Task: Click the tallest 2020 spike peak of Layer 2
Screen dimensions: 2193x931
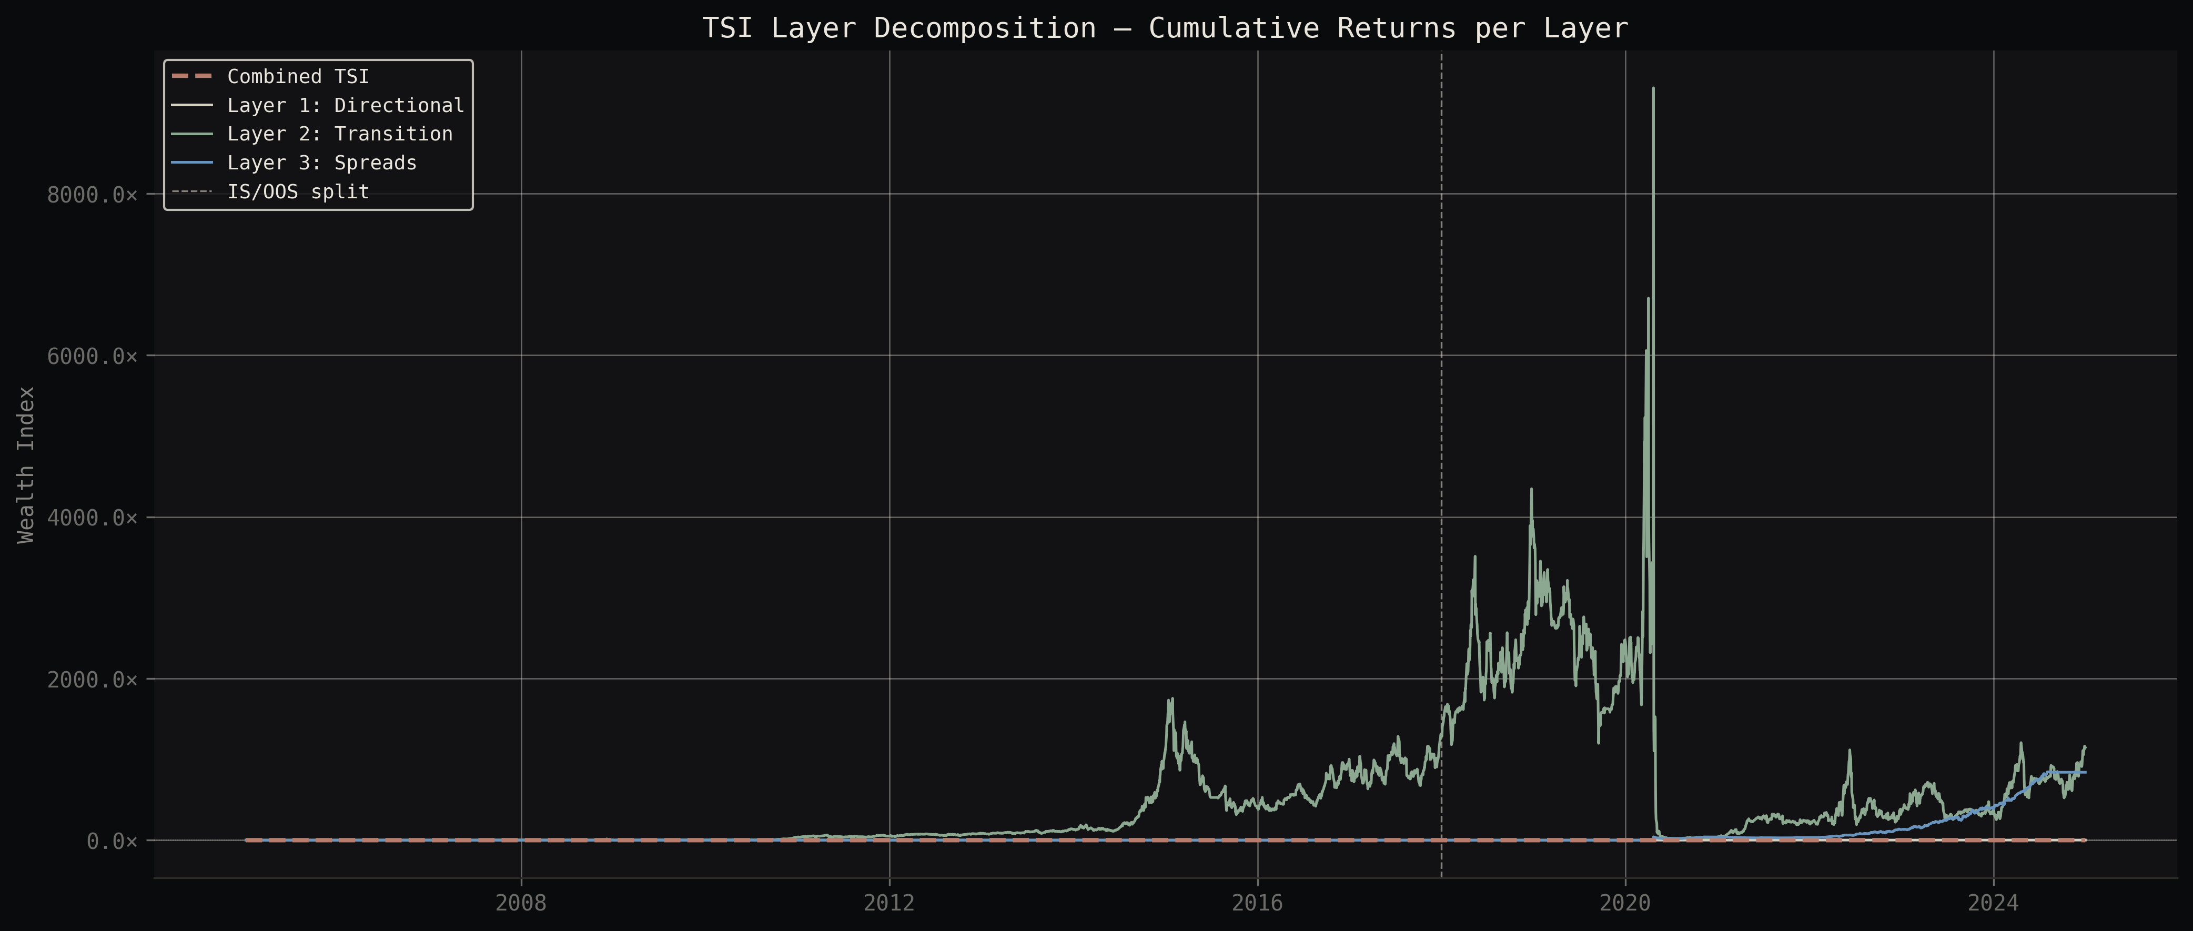Action: tap(1653, 88)
